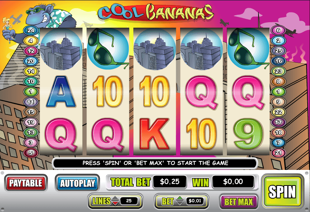The width and height of the screenshot is (310, 212).
Task: Click payline marker 16 on the right side
Action: (x=278, y=61)
